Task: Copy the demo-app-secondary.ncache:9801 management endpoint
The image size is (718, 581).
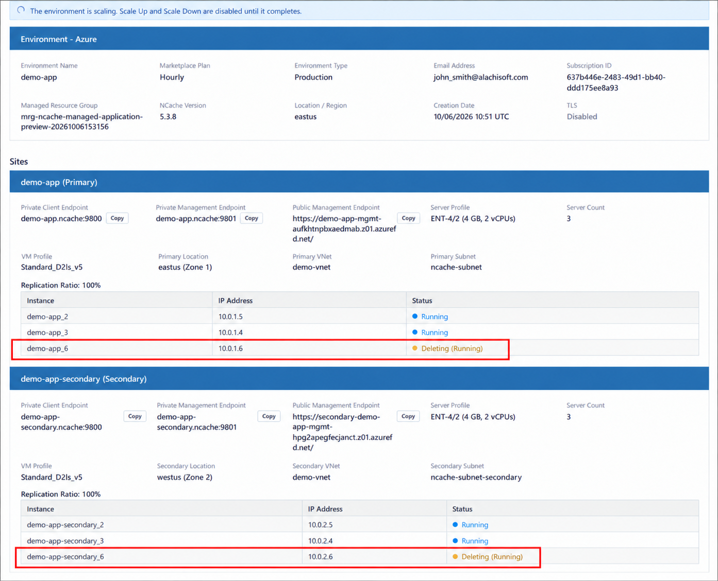Action: click(269, 416)
